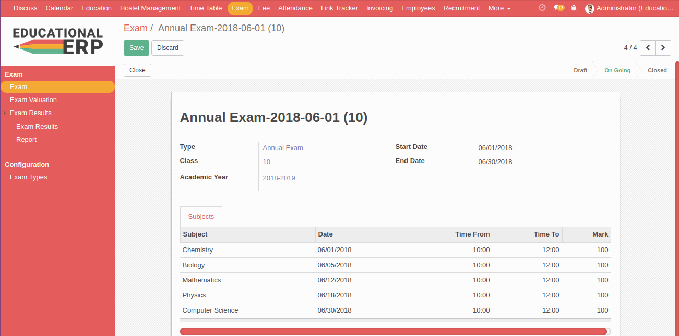Click the Administrator avatar picture
679x336 pixels.
tap(590, 8)
